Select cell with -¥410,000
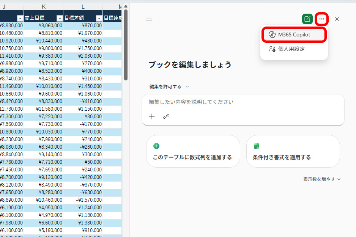Screen dimensions: 356x237 tap(83, 101)
